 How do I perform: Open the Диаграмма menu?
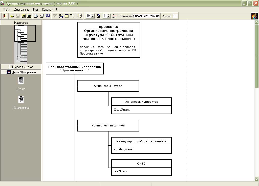(x=22, y=10)
